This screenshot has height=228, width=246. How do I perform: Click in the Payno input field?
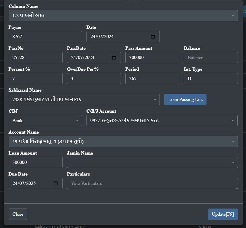click(45, 37)
